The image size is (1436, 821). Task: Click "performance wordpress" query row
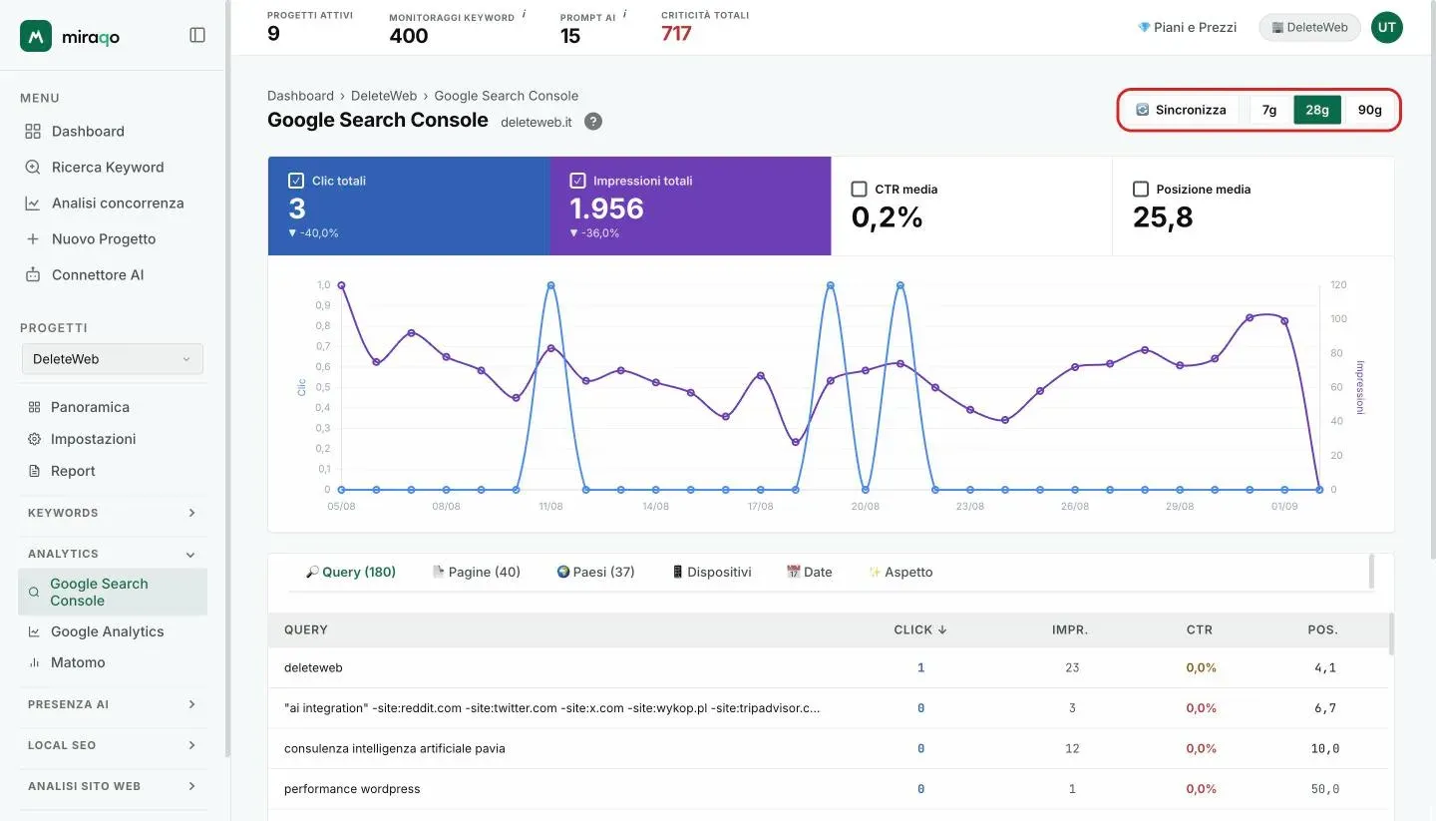click(x=828, y=789)
